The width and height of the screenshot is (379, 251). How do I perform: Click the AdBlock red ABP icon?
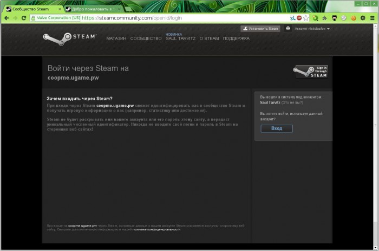click(299, 18)
